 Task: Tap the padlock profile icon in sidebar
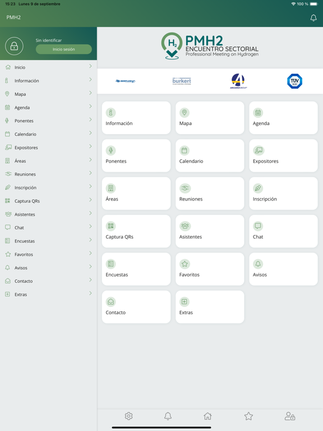pos(14,46)
